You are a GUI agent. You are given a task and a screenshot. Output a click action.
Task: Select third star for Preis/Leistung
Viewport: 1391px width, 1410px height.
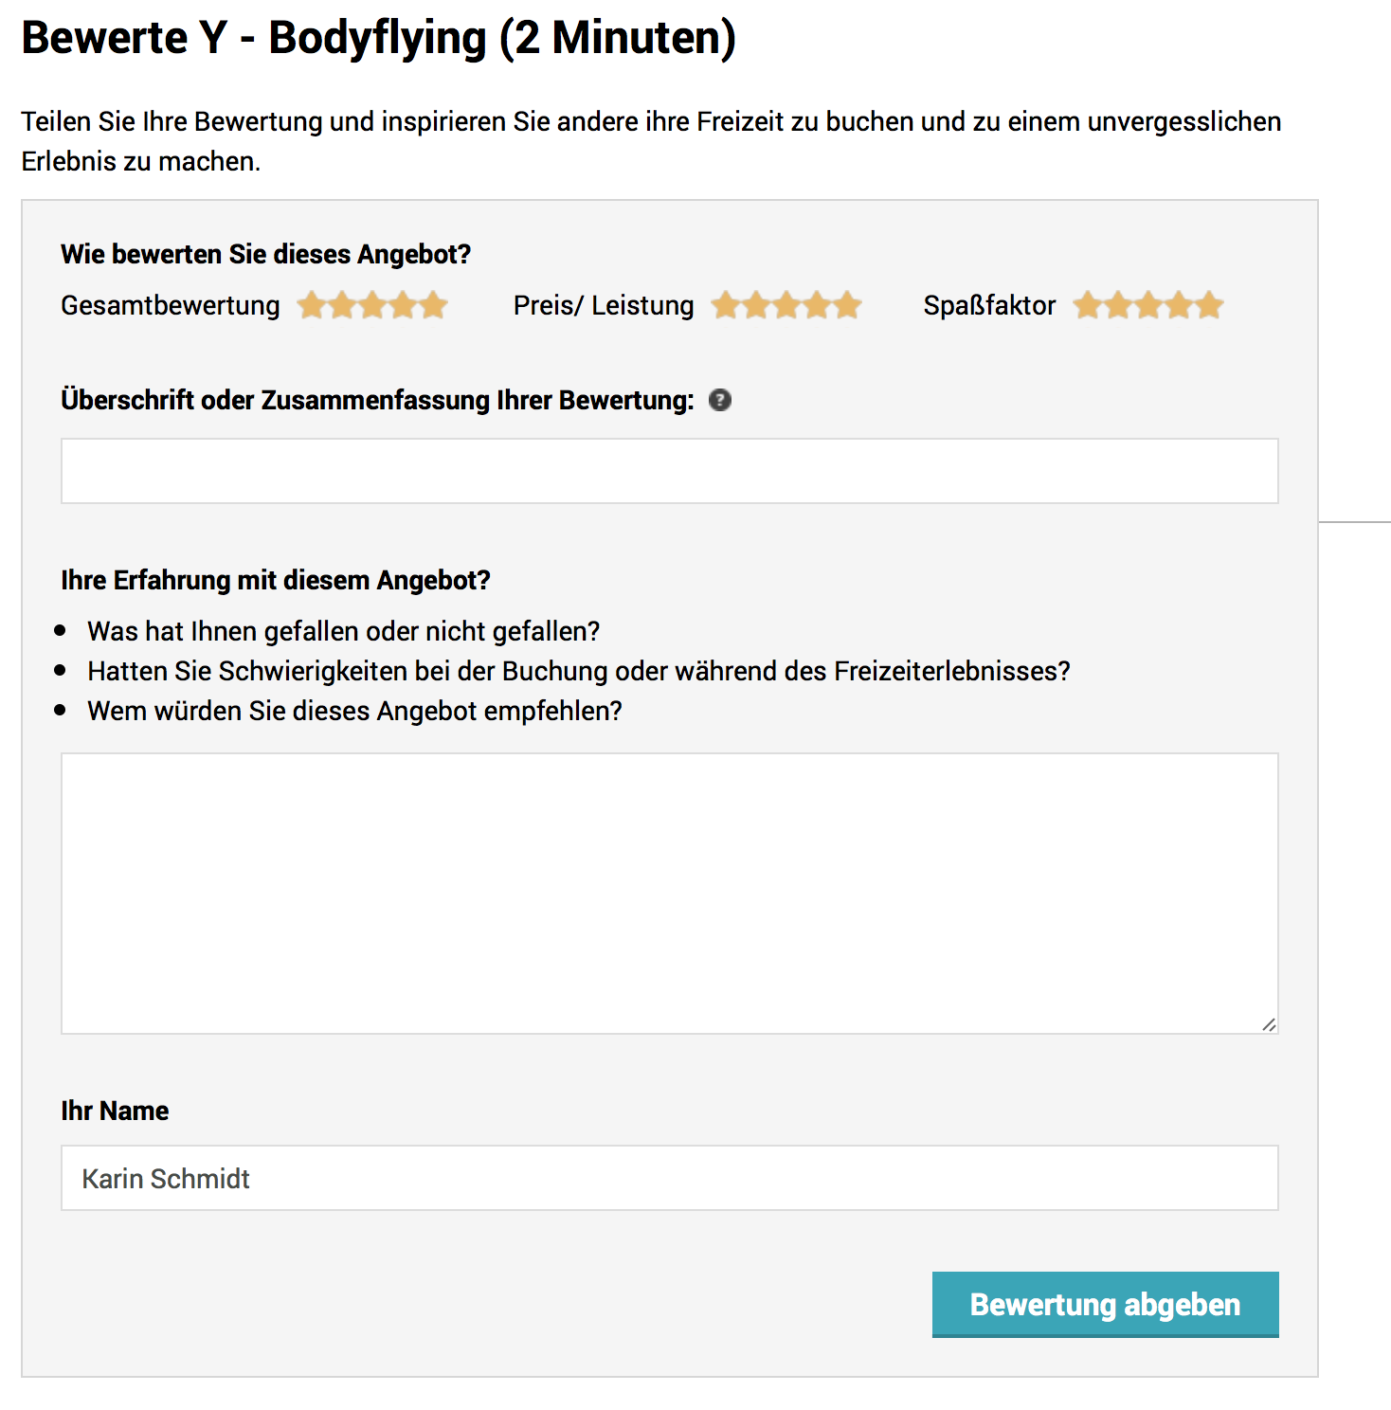coord(786,305)
